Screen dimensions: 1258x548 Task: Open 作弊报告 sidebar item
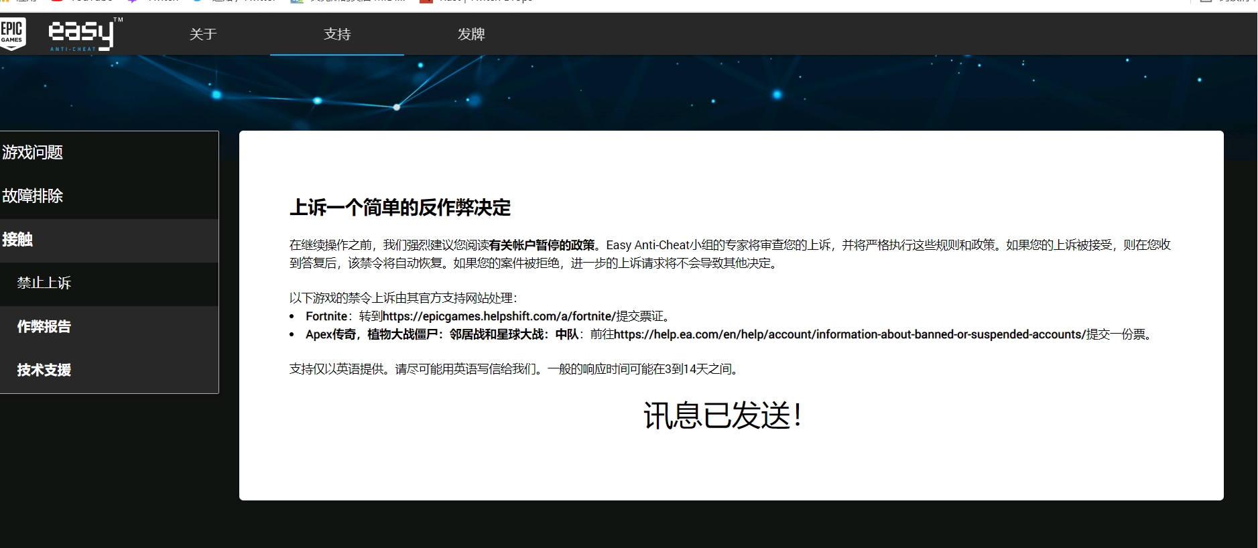coord(109,327)
